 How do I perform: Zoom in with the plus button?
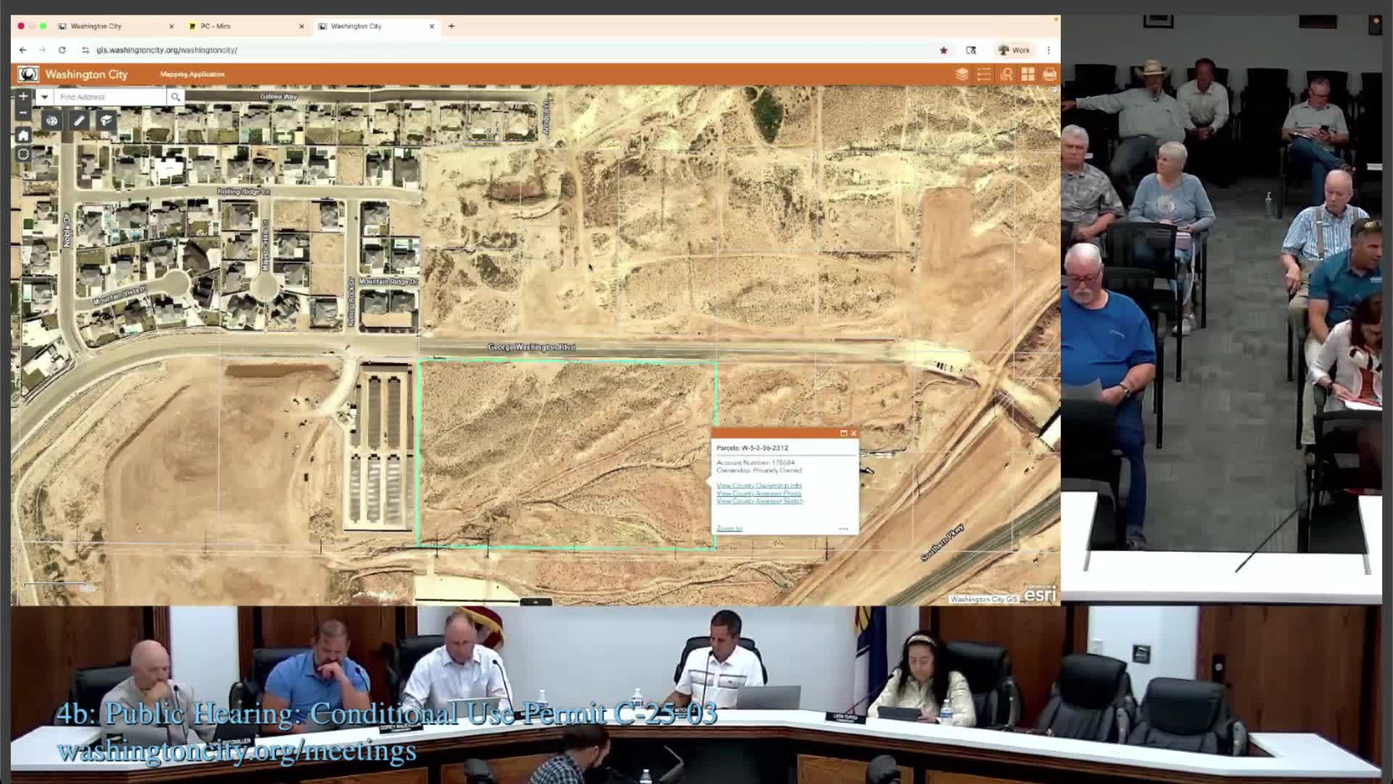(x=23, y=97)
